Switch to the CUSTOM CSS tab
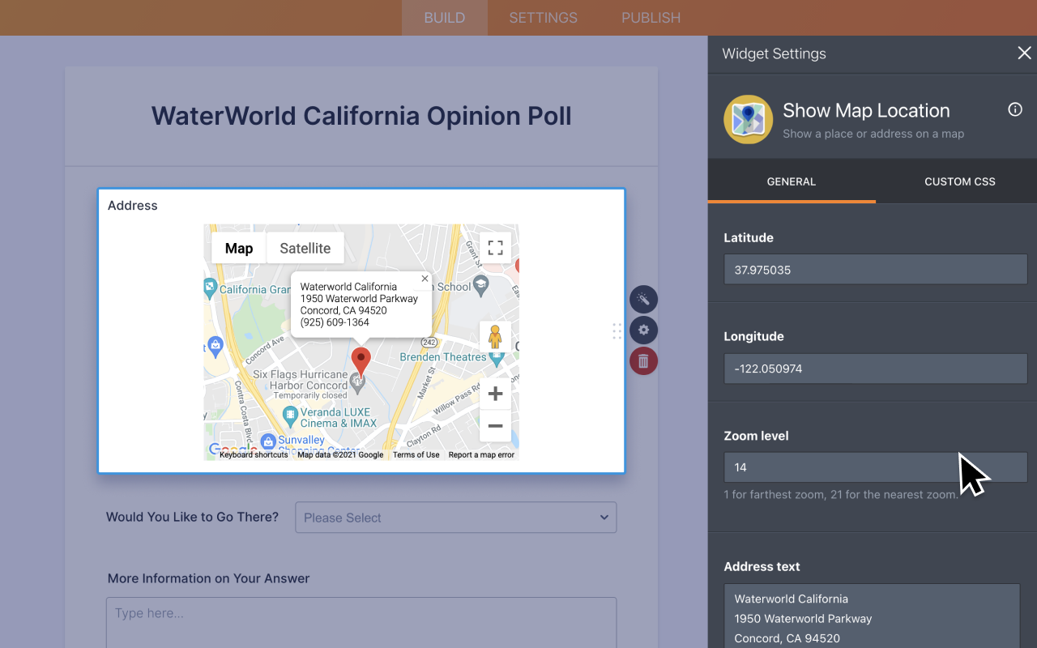Viewport: 1037px width, 648px height. pyautogui.click(x=959, y=181)
